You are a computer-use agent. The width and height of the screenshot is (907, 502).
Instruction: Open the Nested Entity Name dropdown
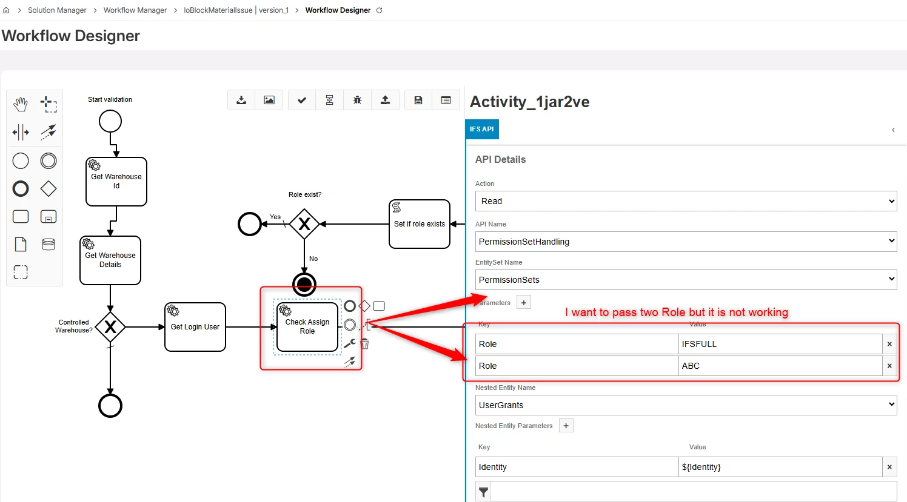686,405
